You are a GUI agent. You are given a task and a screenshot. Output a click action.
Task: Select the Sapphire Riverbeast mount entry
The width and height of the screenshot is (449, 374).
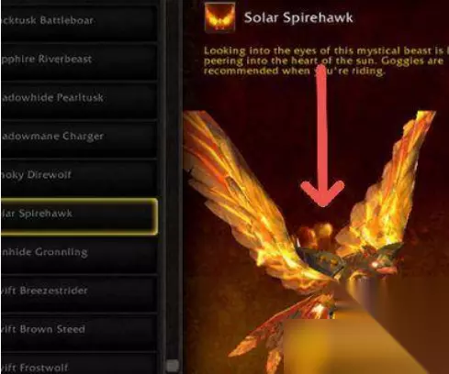79,60
